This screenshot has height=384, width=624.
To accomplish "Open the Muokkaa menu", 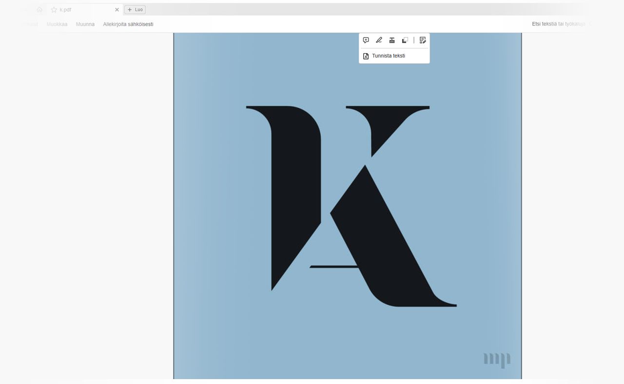I will click(x=57, y=24).
